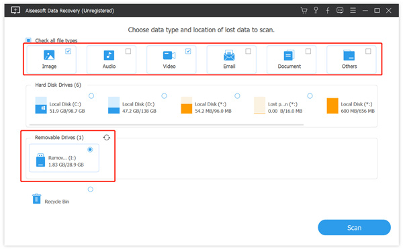The height and width of the screenshot is (250, 403).
Task: Click the key register icon
Action: (316, 11)
